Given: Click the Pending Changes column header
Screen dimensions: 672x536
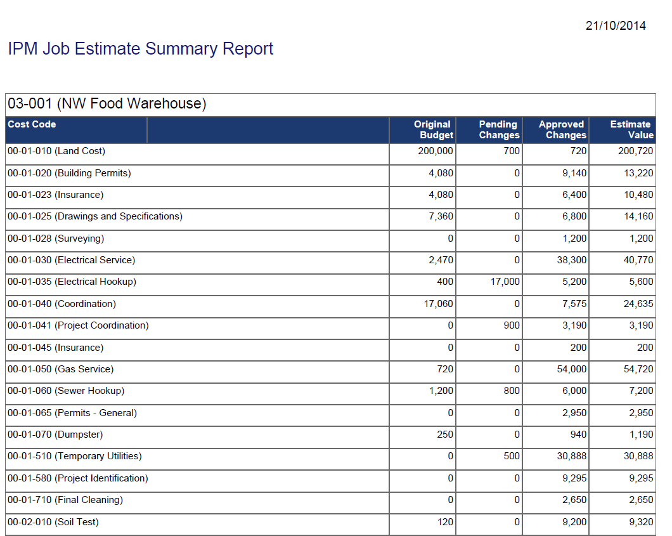Looking at the screenshot, I should click(x=498, y=130).
